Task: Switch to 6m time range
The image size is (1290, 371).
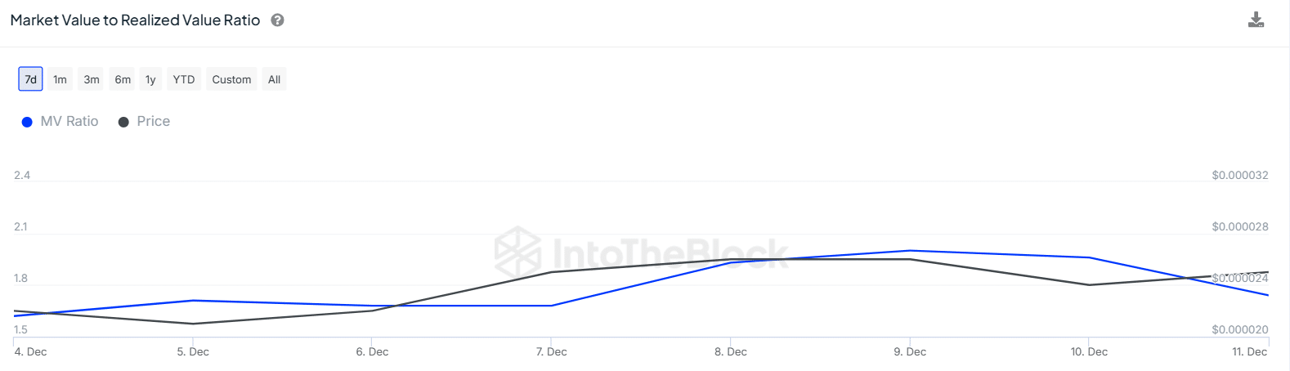Action: click(x=123, y=79)
